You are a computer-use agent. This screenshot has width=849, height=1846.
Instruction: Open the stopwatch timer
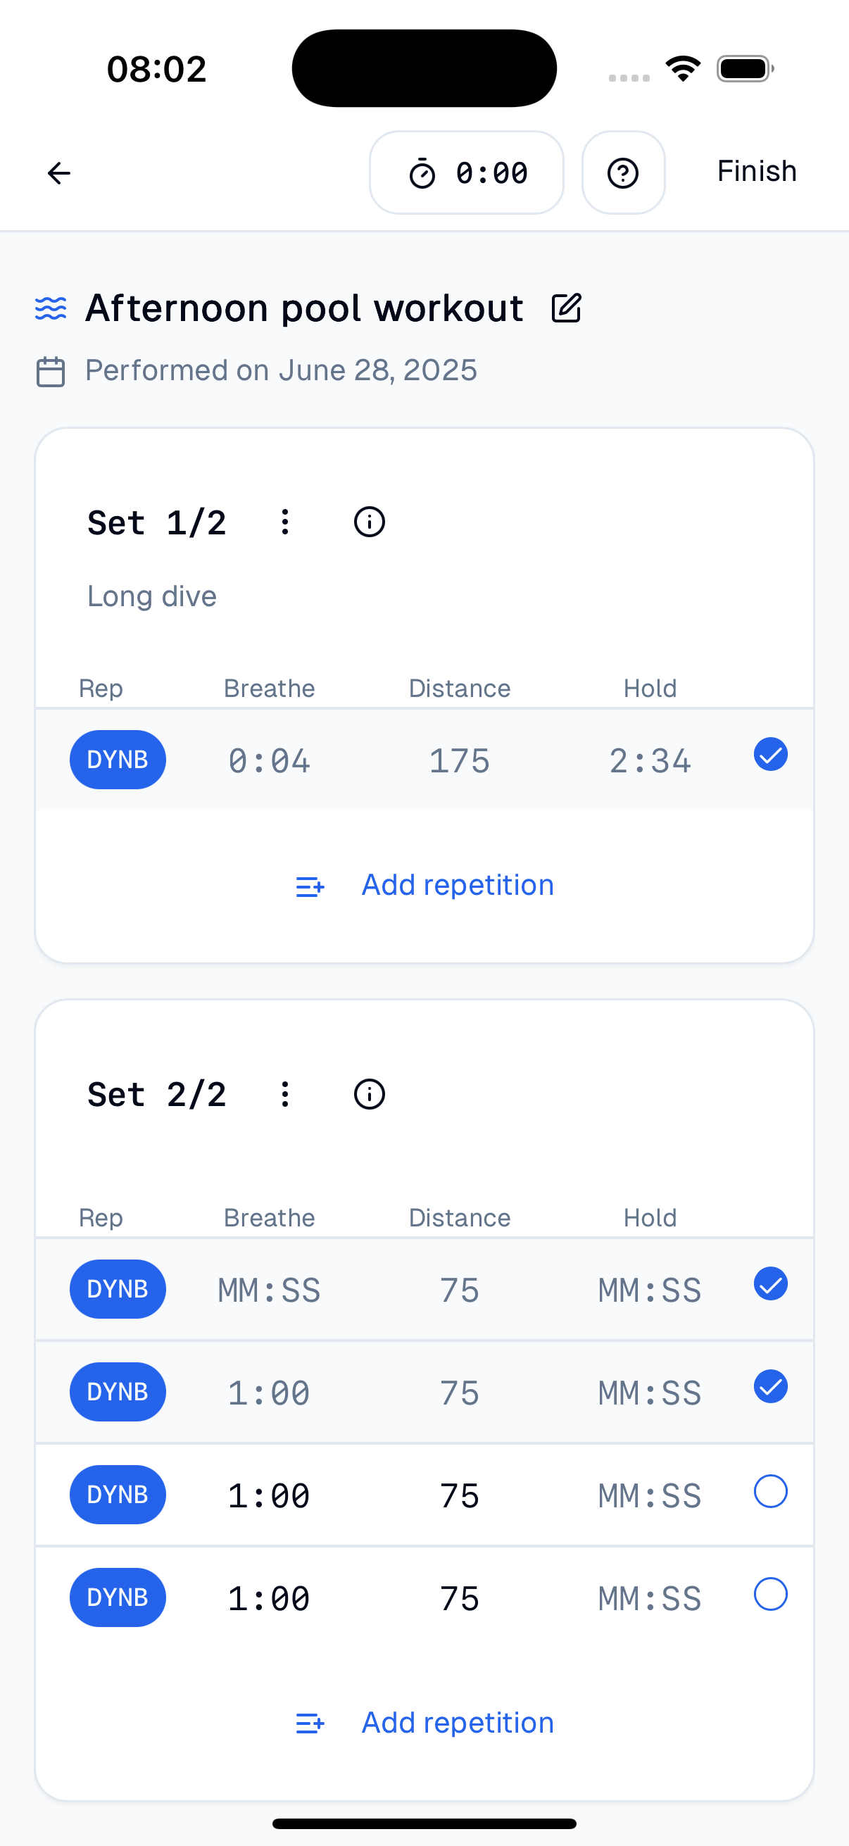466,172
